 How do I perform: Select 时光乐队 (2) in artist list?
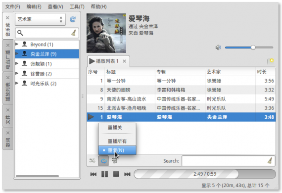coord(47,84)
